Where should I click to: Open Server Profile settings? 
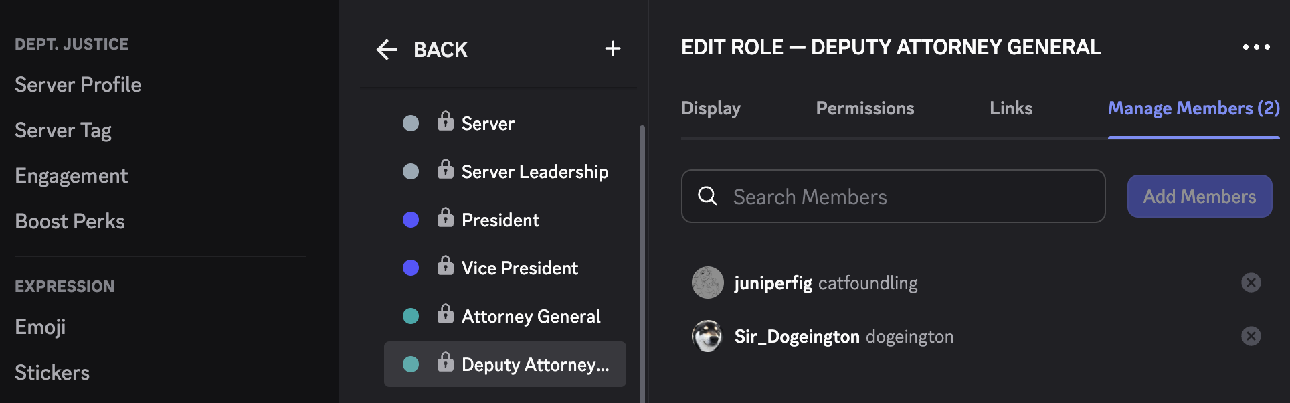click(78, 85)
